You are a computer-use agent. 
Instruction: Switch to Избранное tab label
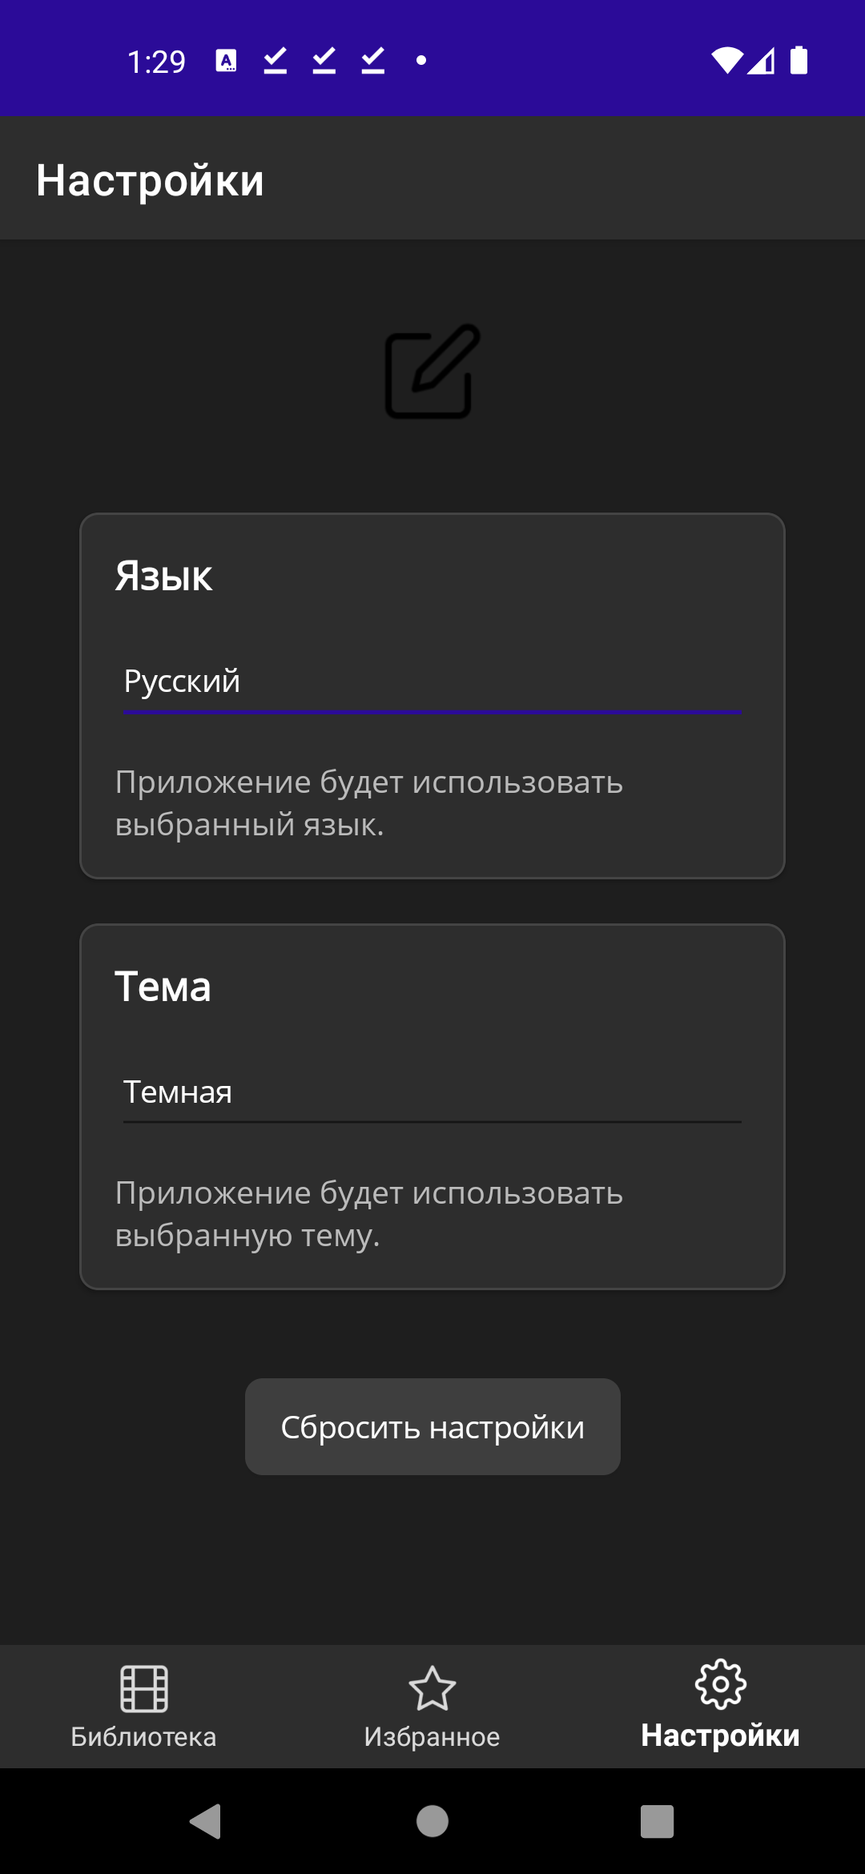(432, 1736)
